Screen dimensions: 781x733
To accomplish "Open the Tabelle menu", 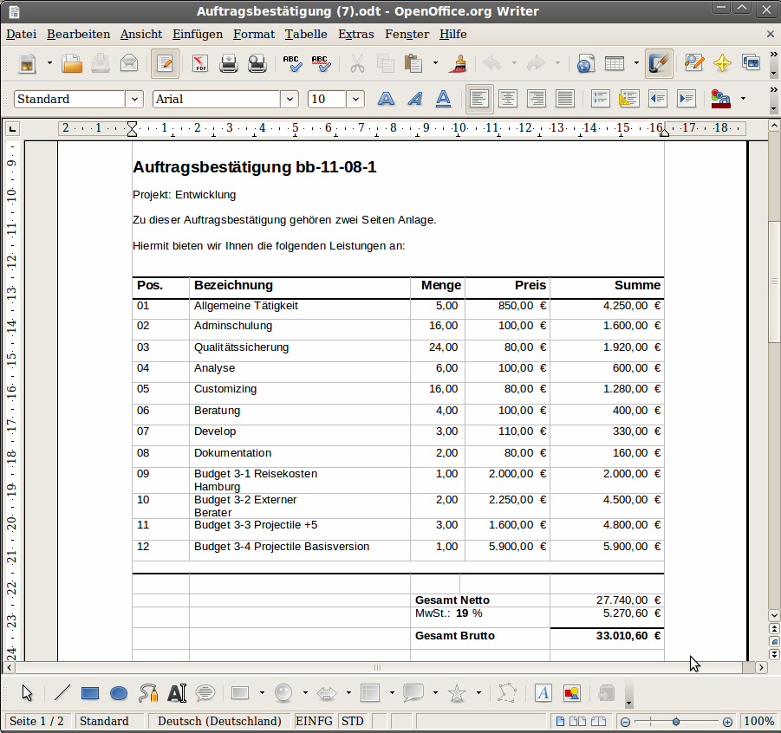I will click(306, 34).
